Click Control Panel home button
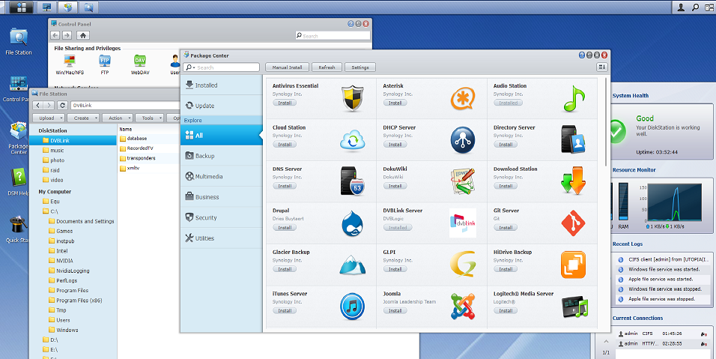The image size is (716, 359). (x=82, y=35)
